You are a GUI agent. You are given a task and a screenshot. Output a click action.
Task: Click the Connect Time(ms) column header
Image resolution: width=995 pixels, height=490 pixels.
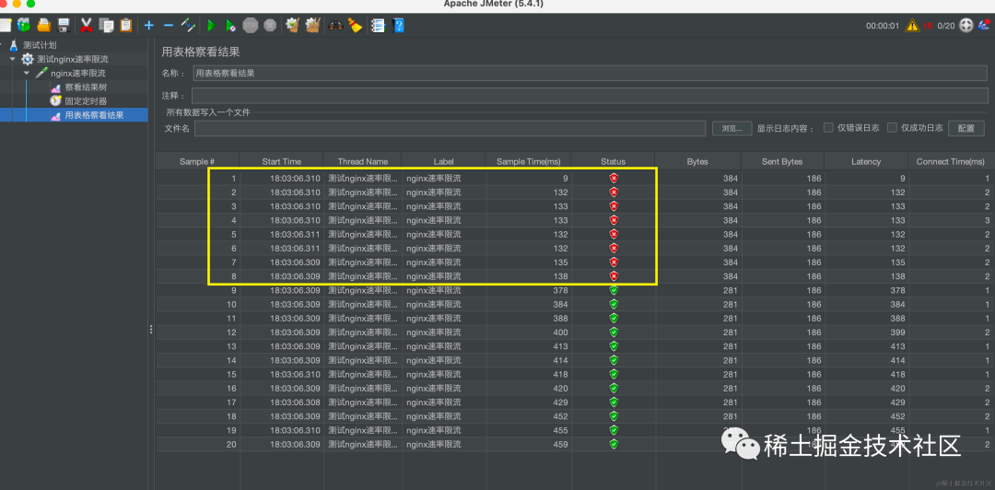951,162
